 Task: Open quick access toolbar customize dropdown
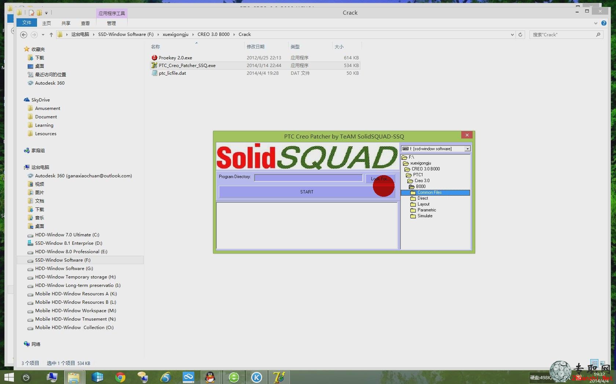point(47,13)
